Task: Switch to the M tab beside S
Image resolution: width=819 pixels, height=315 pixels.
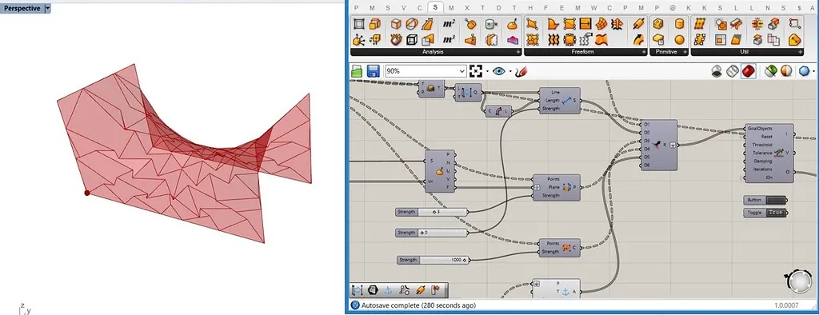Action: click(x=451, y=8)
